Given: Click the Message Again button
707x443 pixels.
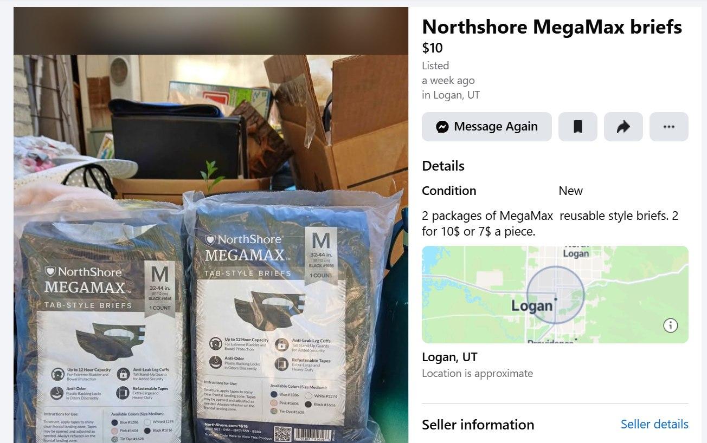Looking at the screenshot, I should tap(486, 127).
